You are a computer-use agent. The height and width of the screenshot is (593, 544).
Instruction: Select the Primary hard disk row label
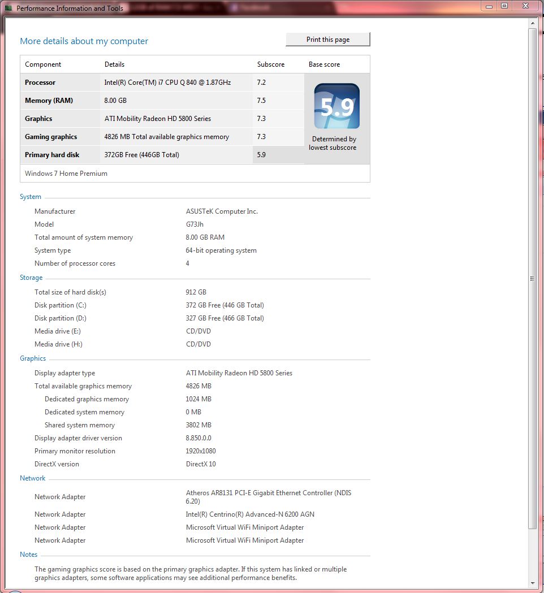tap(52, 155)
